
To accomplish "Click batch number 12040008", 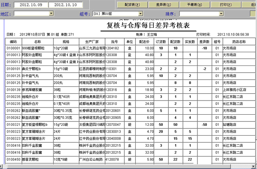I will click(x=113, y=139).
